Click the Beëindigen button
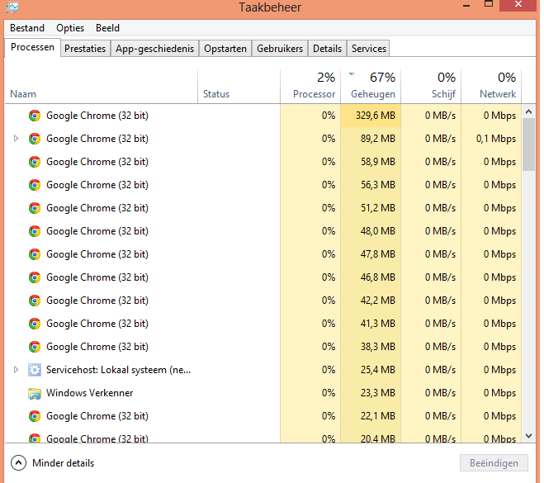Screen dimensions: 544x483 point(494,463)
